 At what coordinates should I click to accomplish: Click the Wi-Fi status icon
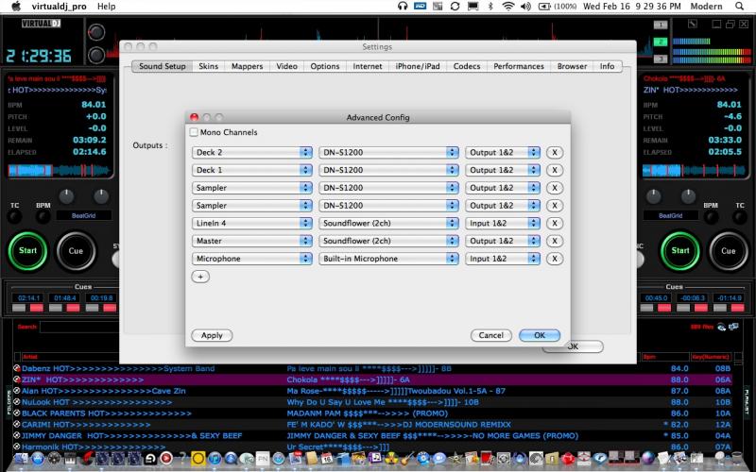(x=510, y=7)
